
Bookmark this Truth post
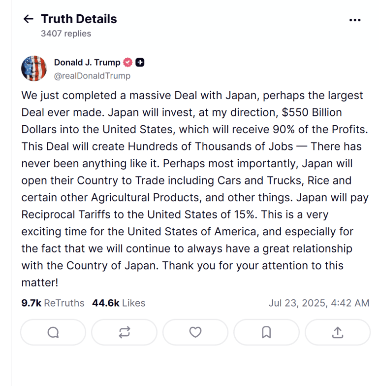(x=266, y=333)
